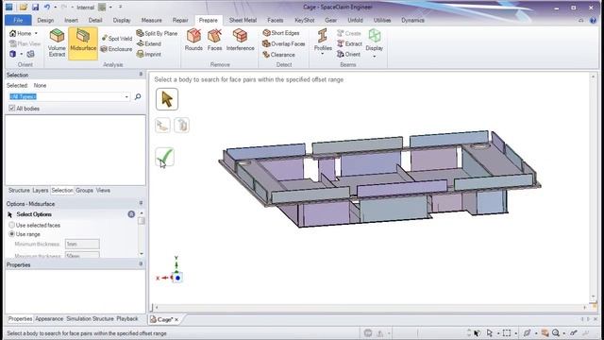
Task: Click the zoom magnifier in status bar
Action: [556, 332]
